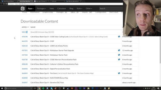The width and height of the screenshot is (161, 90).
Task: Open the Sales page
Action: point(52,8)
